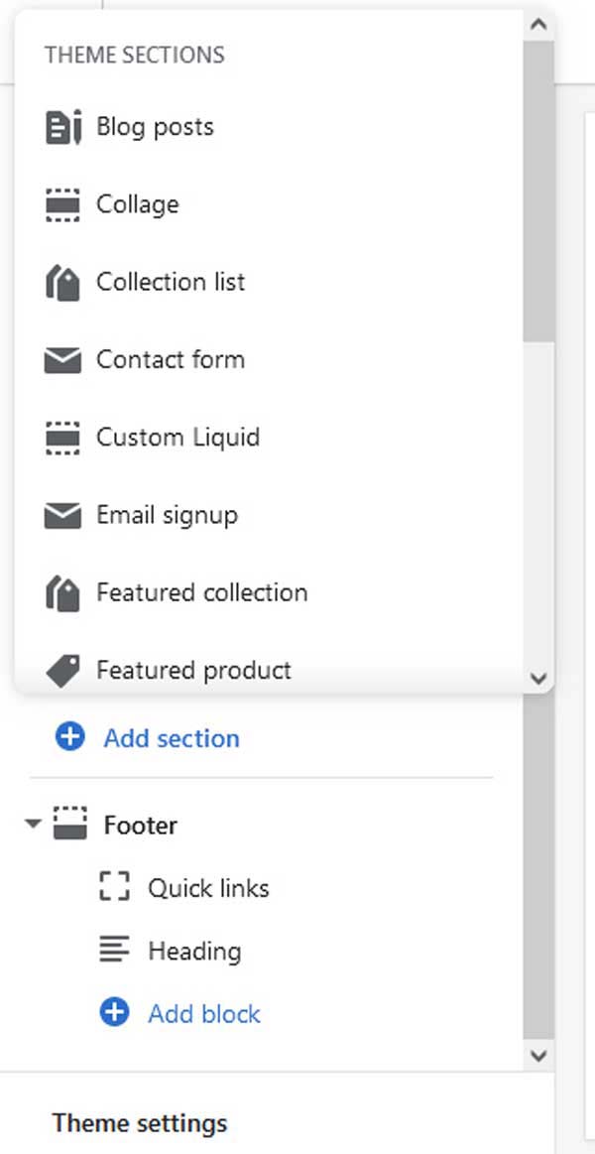Viewport: 595px width, 1154px height.
Task: Click theme sections list scroll-up arrow
Action: tap(538, 24)
